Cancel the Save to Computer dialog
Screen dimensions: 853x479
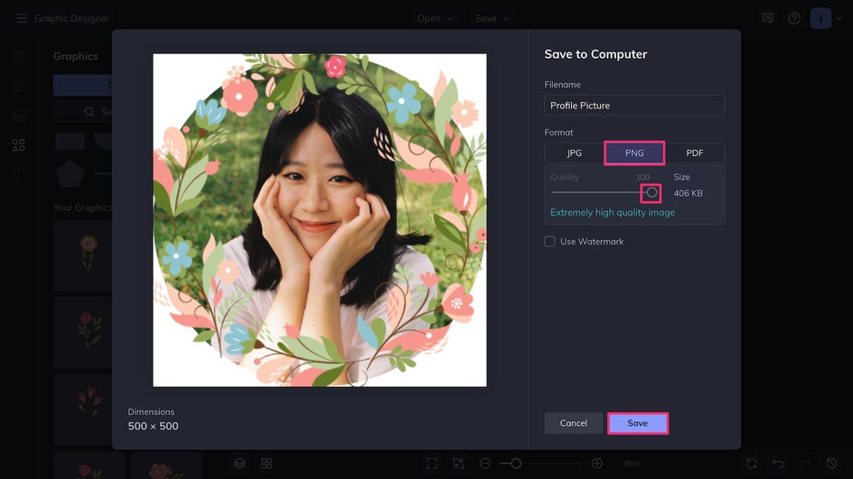574,423
